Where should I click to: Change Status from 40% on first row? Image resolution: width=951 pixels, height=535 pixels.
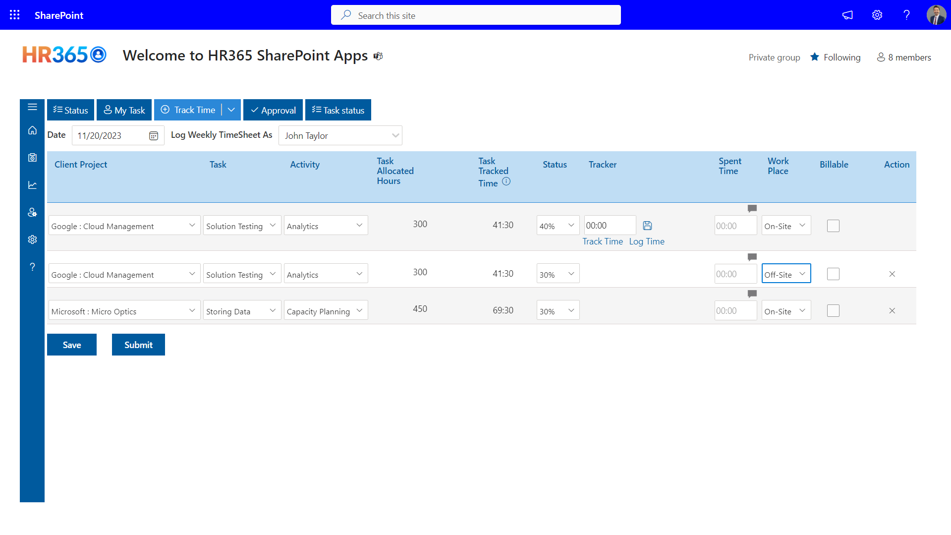[x=558, y=225]
